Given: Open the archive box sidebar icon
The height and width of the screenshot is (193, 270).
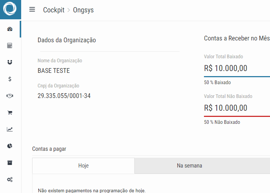Looking at the screenshot, I should pyautogui.click(x=10, y=162).
